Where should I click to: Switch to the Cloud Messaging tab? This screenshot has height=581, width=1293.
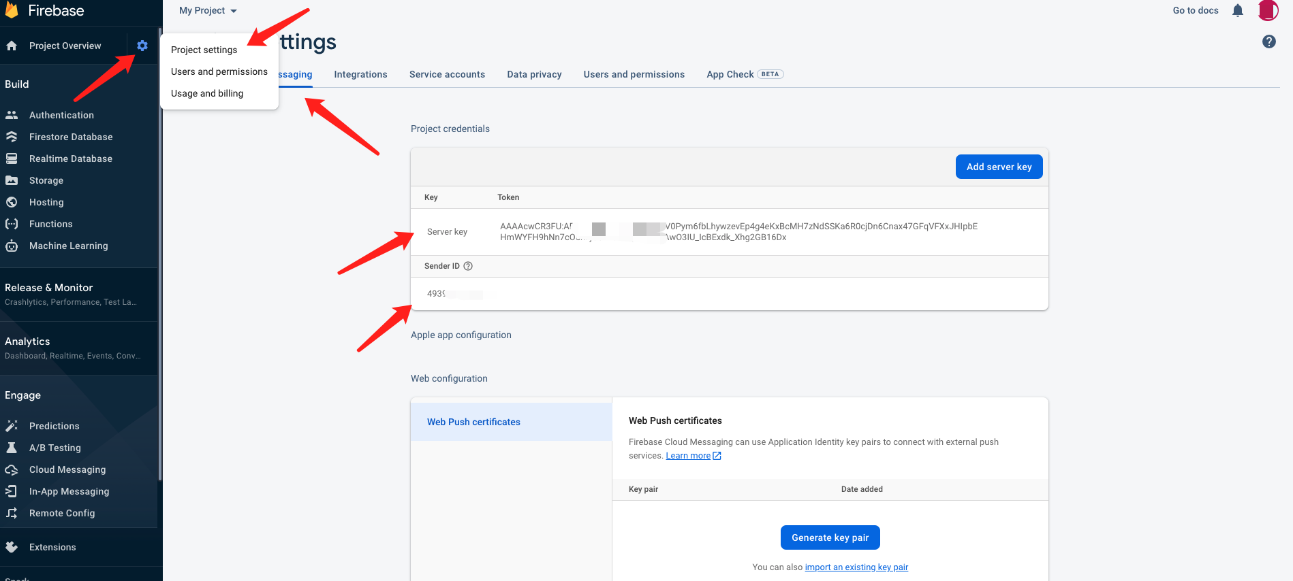click(x=295, y=74)
